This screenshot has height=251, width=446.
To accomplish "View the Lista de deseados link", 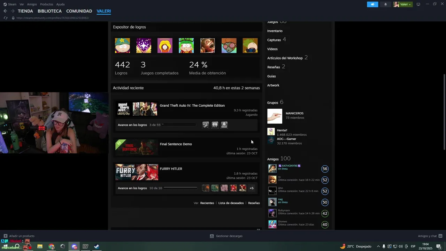I will pos(231,203).
